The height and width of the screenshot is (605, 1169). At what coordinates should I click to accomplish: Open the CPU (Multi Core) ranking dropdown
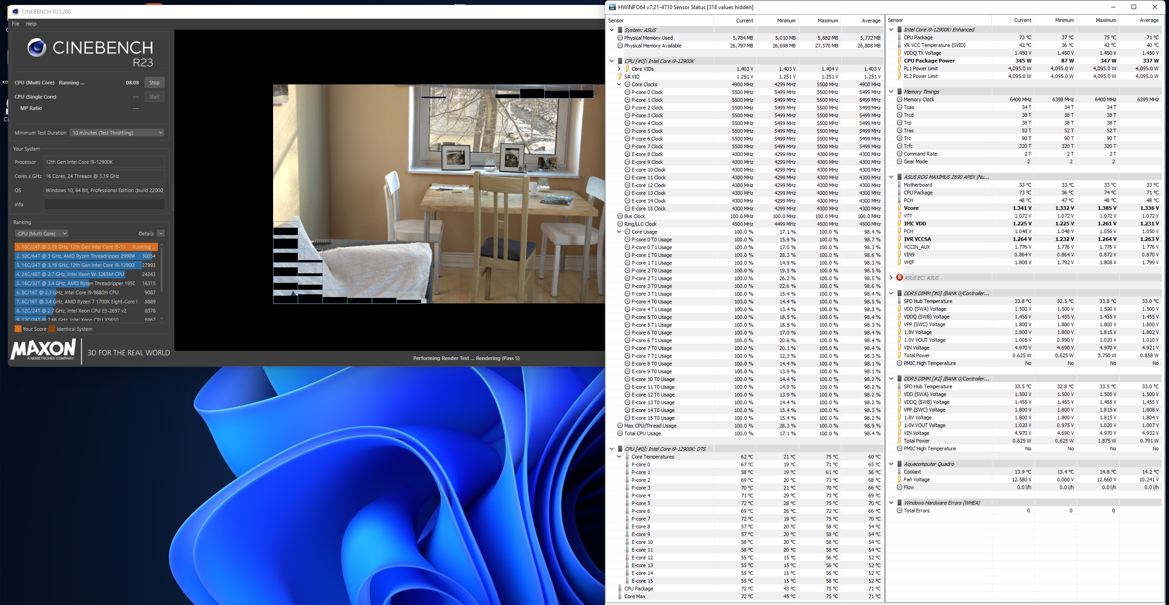(x=42, y=234)
